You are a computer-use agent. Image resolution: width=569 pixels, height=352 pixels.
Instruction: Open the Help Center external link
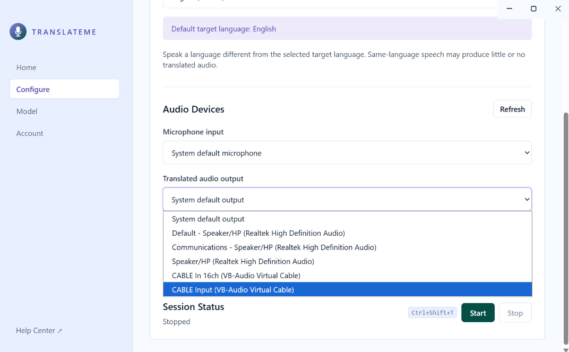click(x=39, y=331)
